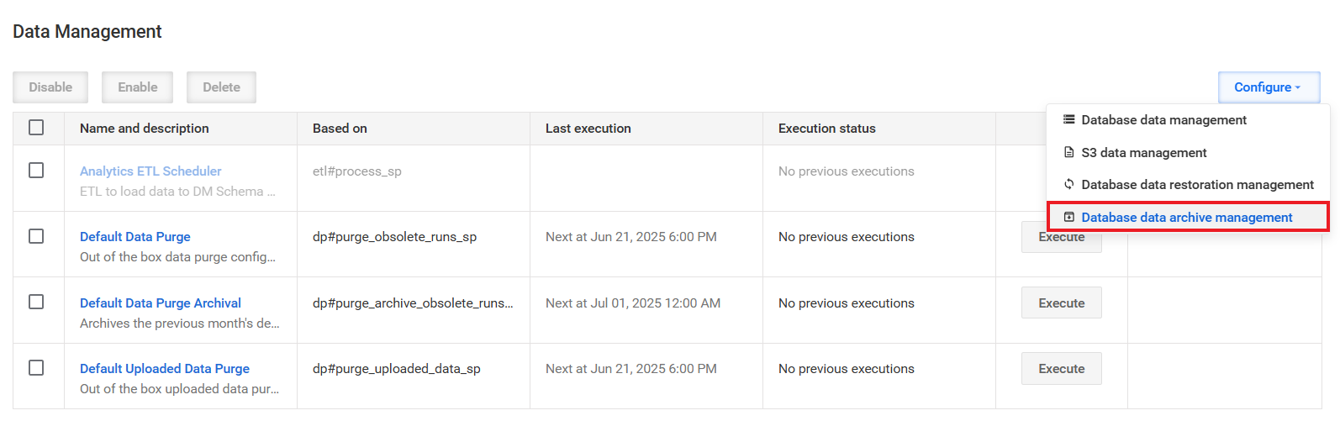The width and height of the screenshot is (1340, 421).
Task: Execute the Default Data Purge Archival job
Action: point(1061,303)
